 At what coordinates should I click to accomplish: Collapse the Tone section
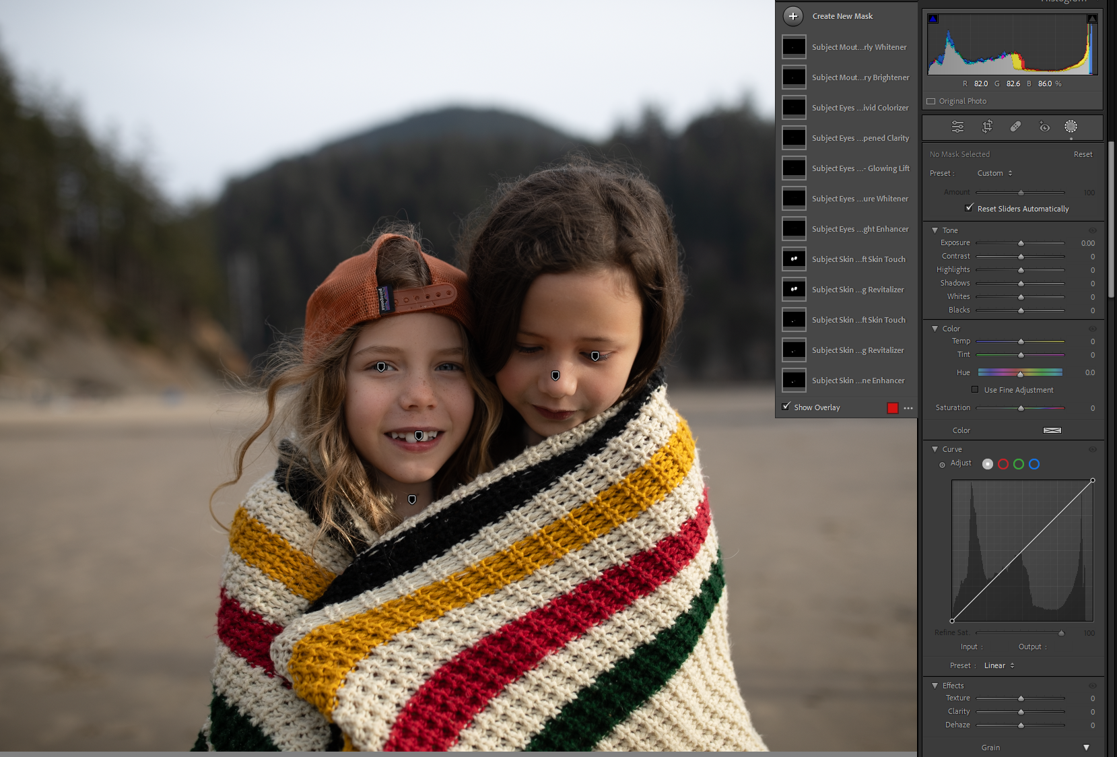935,230
